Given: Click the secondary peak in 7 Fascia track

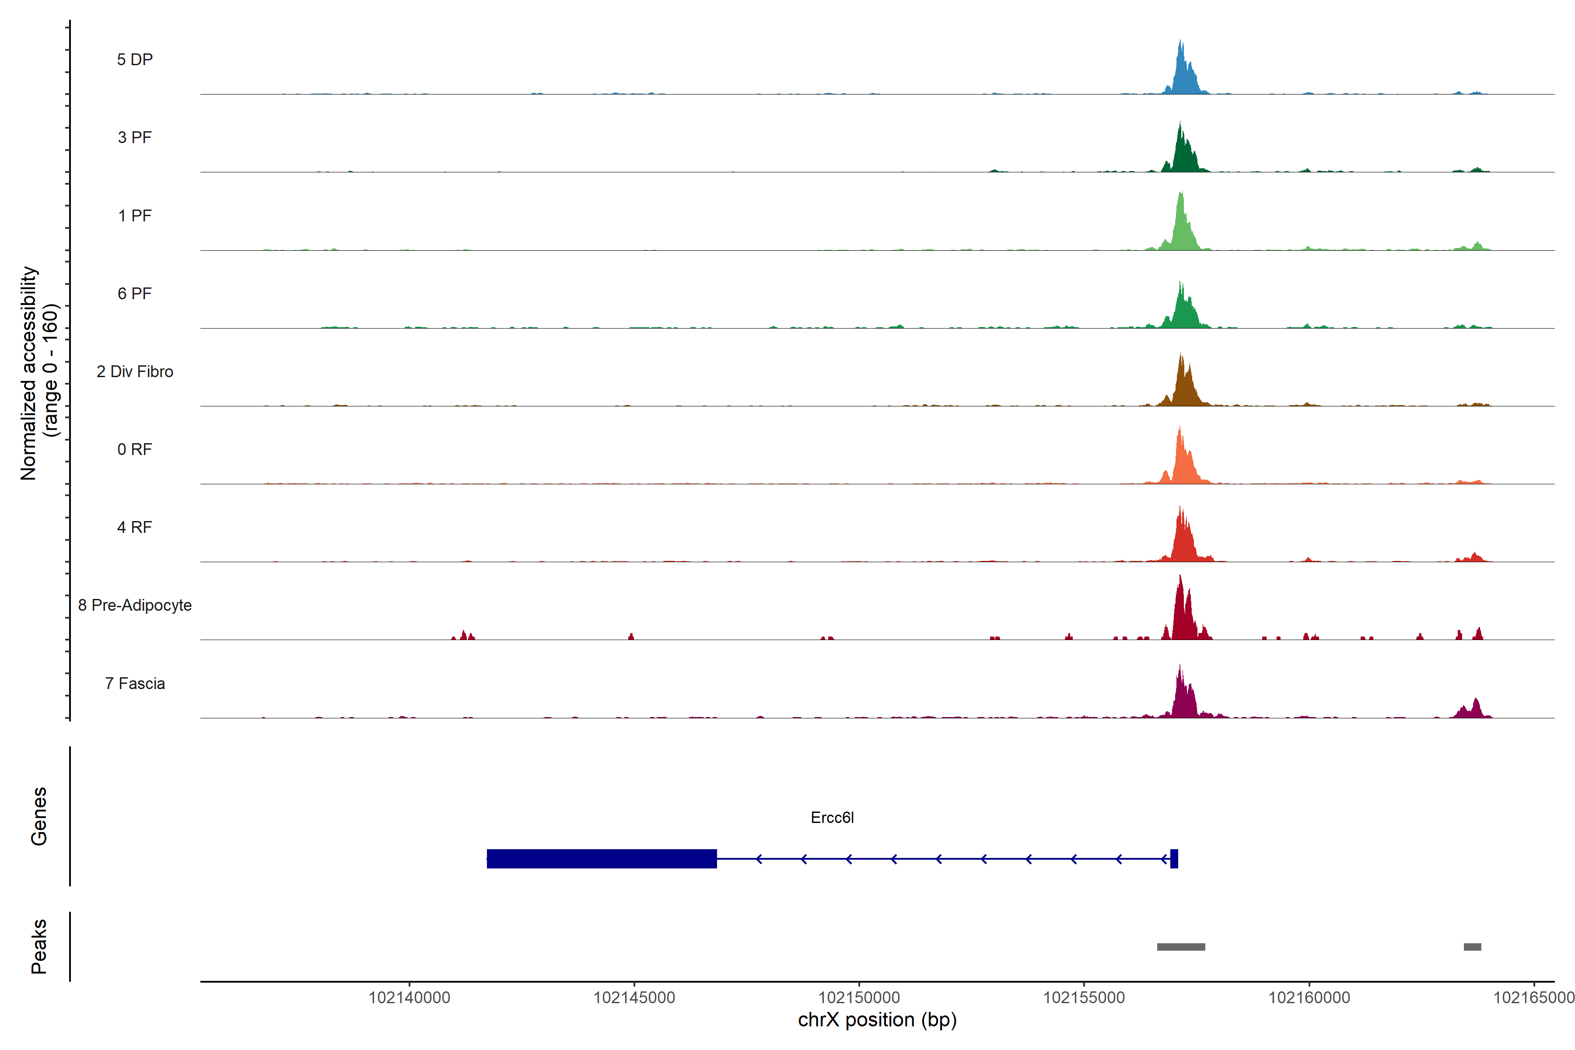Looking at the screenshot, I should [x=1475, y=710].
